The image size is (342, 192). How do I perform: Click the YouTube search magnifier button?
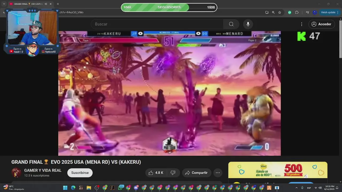point(231,24)
